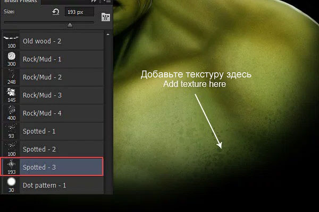This screenshot has width=319, height=212.
Task: Click the Rock/Mud - 2 thumbnail
Action: pos(11,77)
